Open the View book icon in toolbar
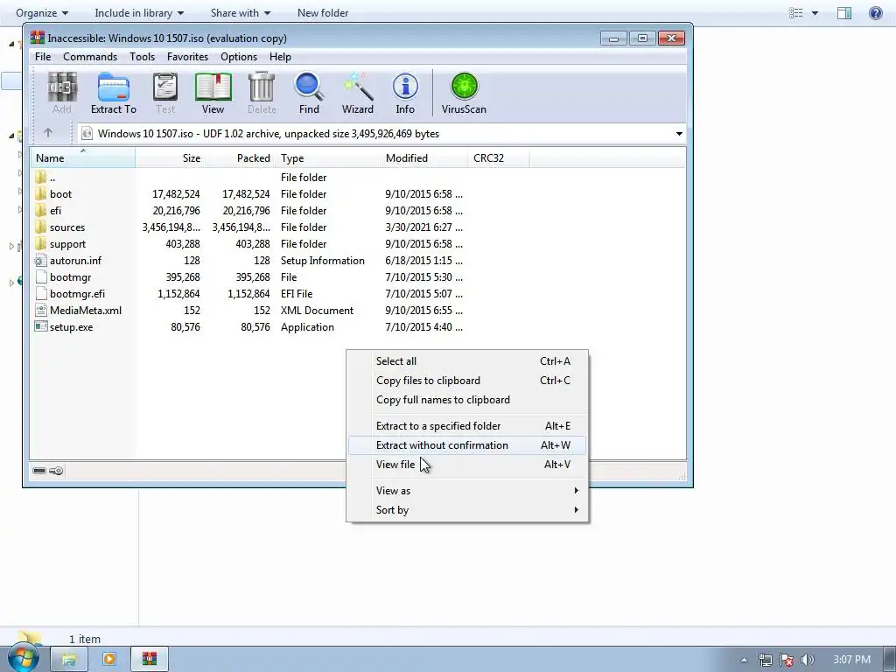The image size is (896, 672). (x=213, y=94)
